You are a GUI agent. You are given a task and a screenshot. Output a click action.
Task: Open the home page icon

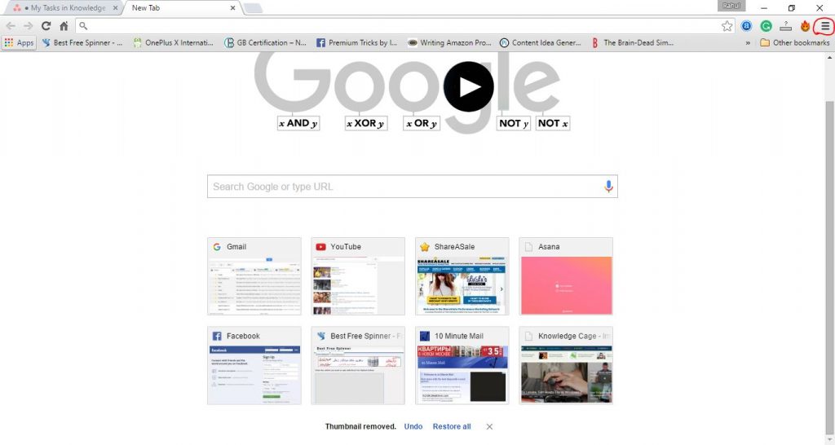[64, 25]
